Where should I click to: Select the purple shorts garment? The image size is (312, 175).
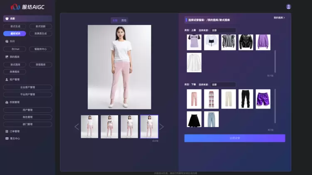tap(263, 99)
